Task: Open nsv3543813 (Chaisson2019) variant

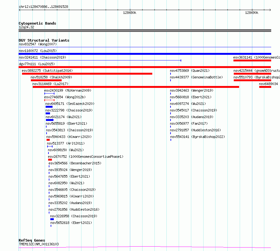Action: 70,130
